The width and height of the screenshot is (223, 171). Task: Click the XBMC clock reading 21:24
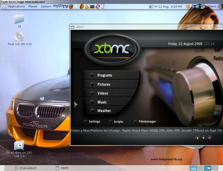(210, 44)
